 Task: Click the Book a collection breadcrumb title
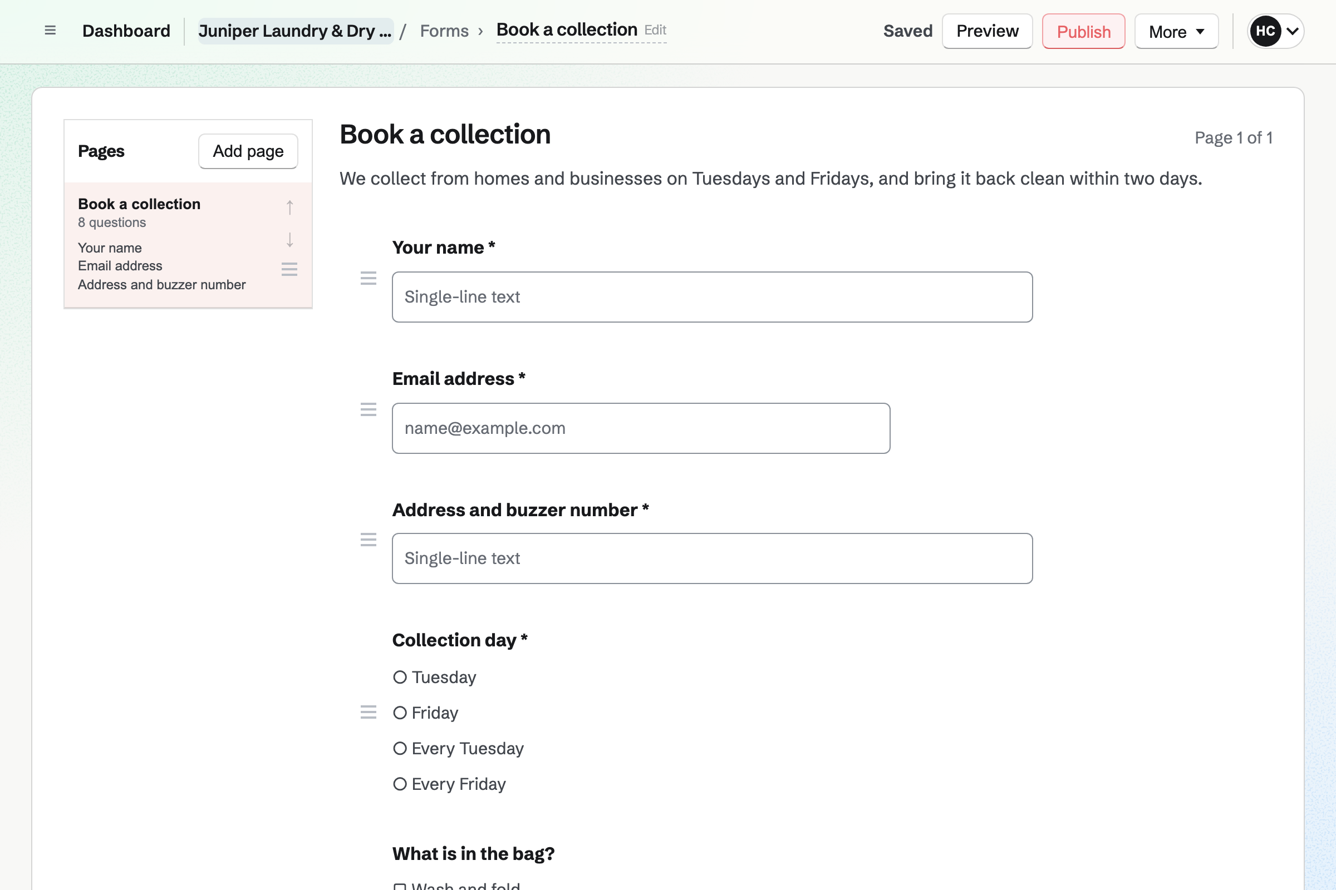[x=567, y=29]
